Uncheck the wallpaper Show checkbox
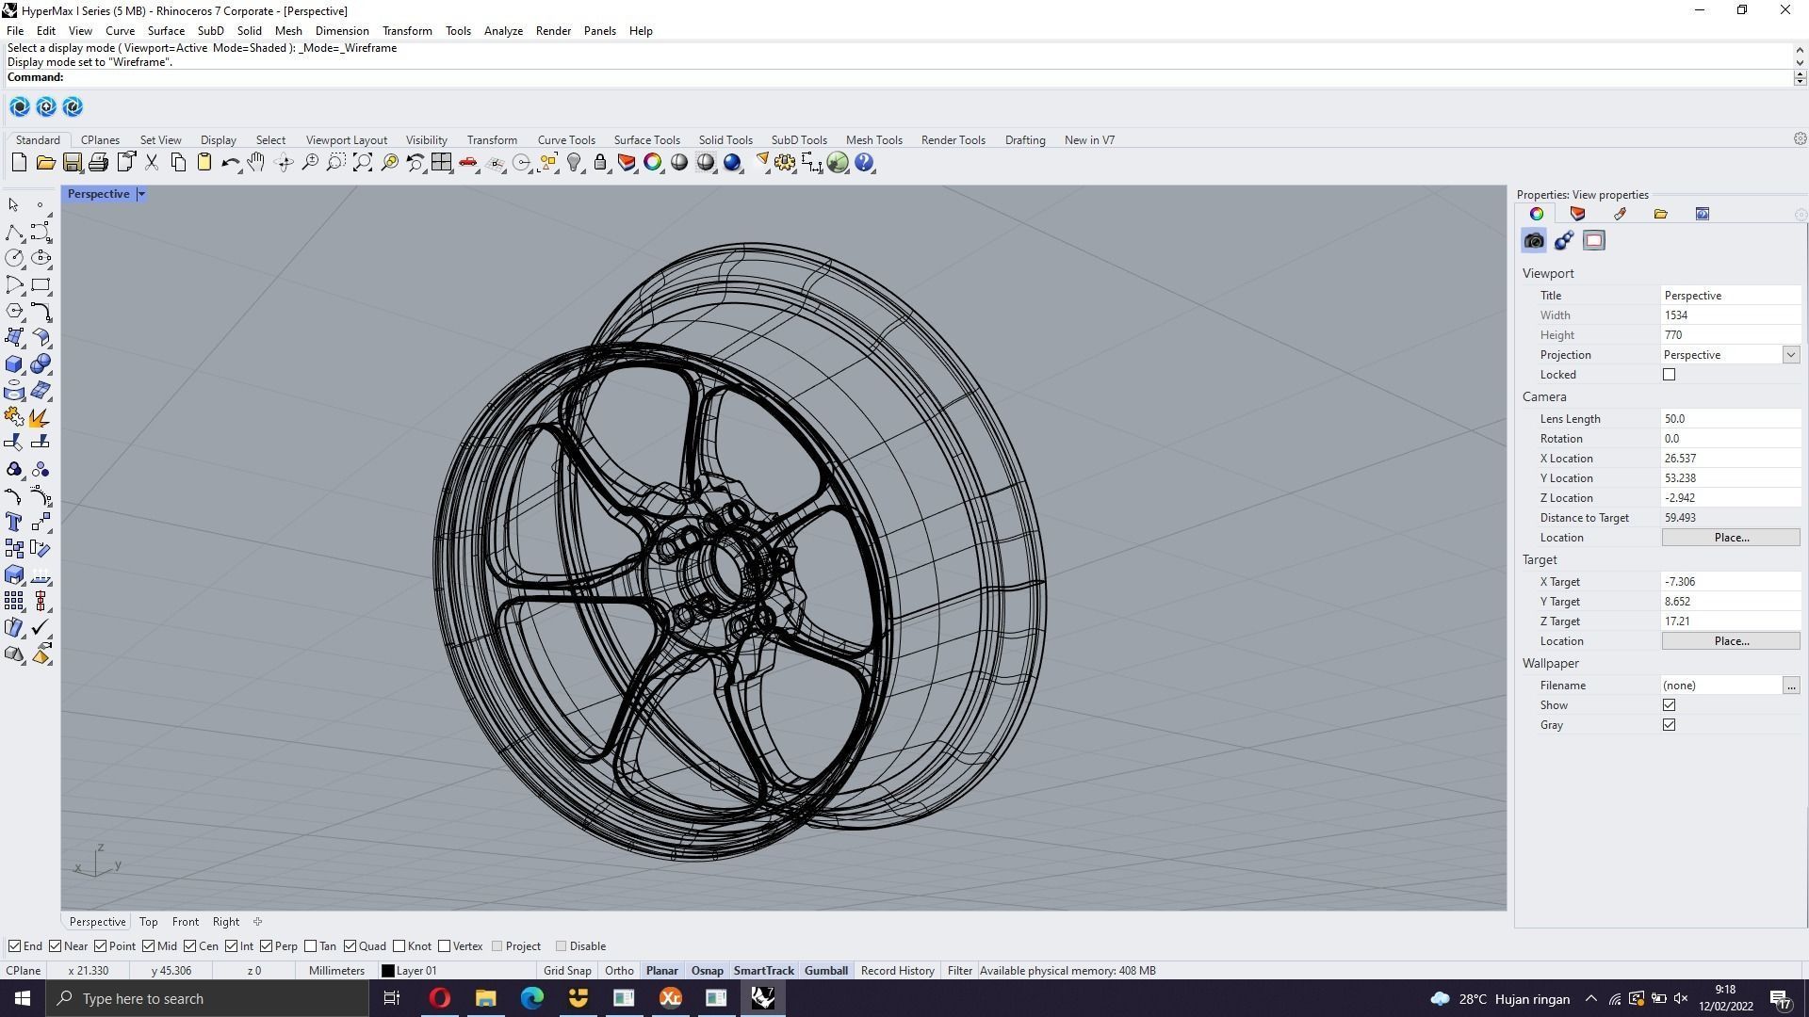The width and height of the screenshot is (1809, 1017). [x=1670, y=705]
